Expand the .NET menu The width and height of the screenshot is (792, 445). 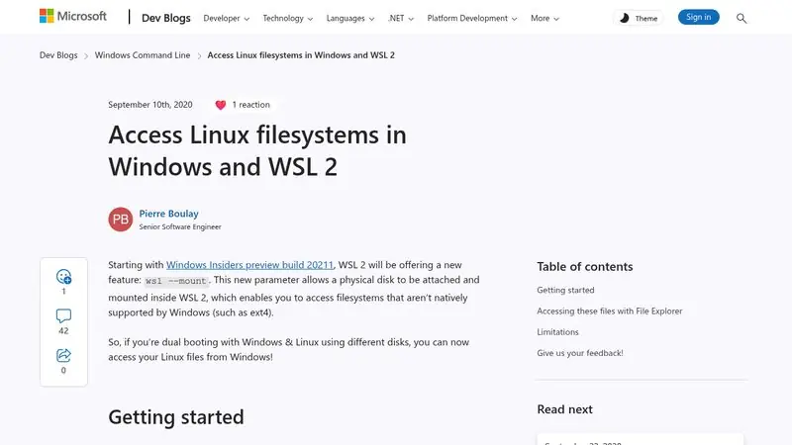(401, 18)
